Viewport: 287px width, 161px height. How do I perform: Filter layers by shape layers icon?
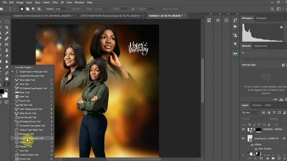click(279, 113)
